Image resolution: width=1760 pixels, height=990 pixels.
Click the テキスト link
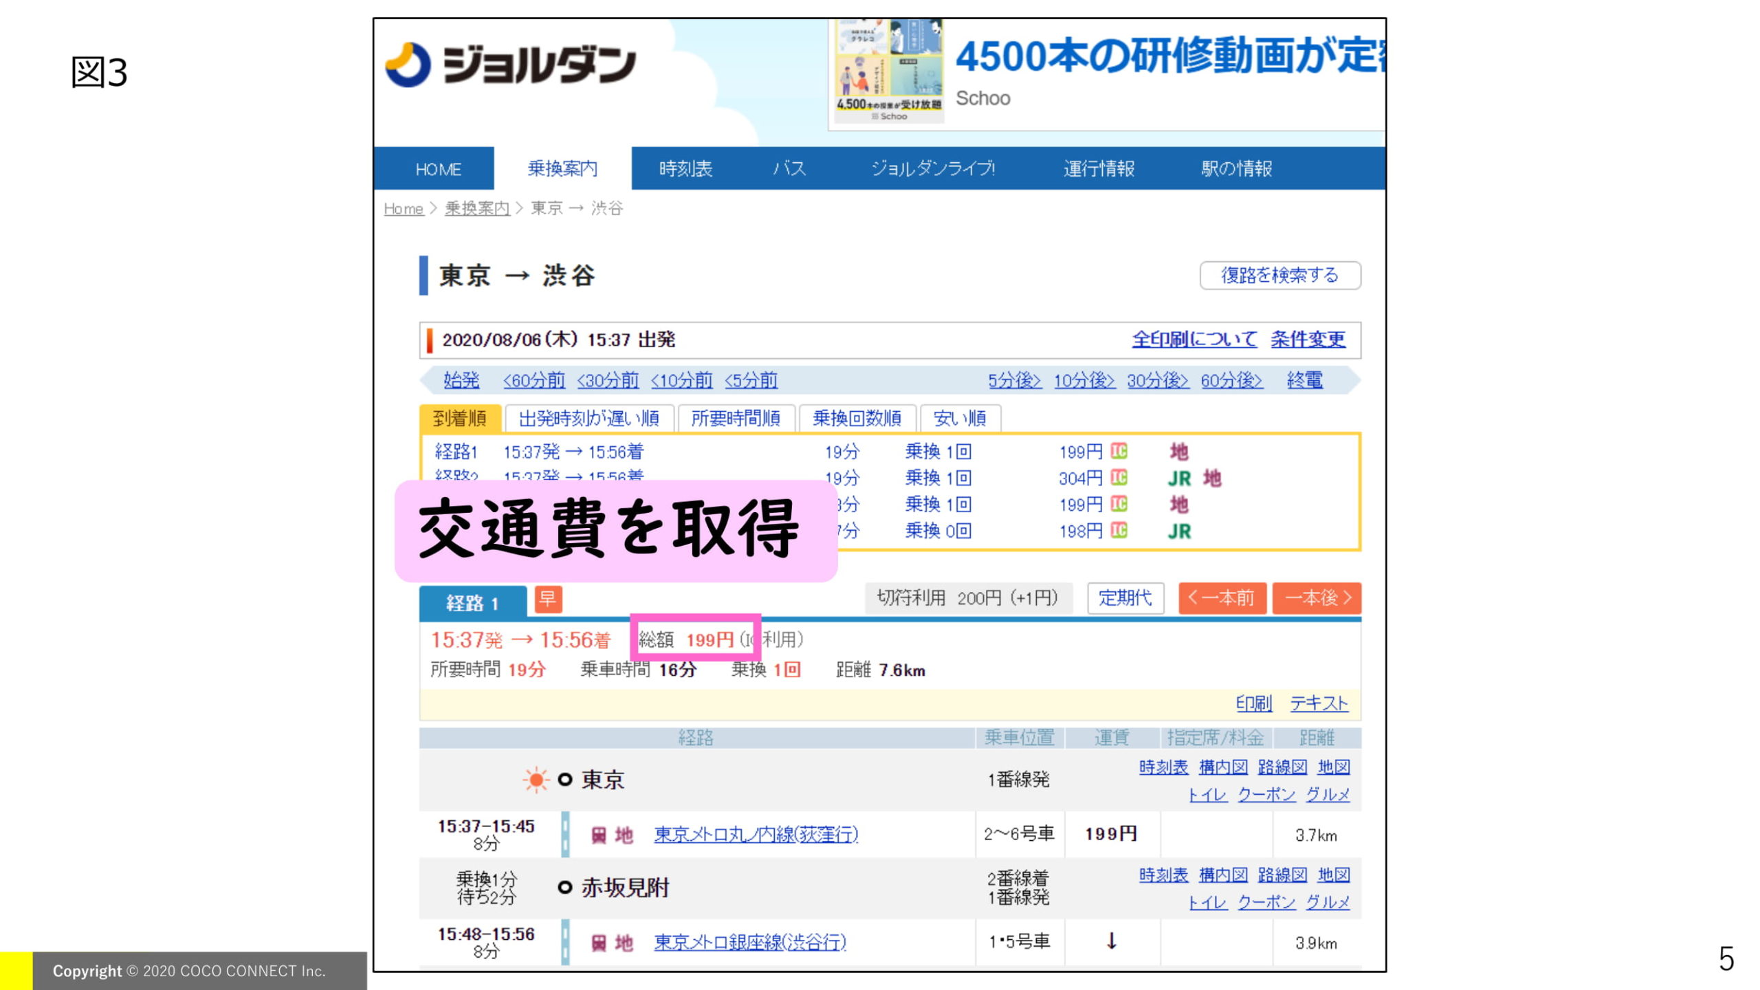[x=1319, y=703]
